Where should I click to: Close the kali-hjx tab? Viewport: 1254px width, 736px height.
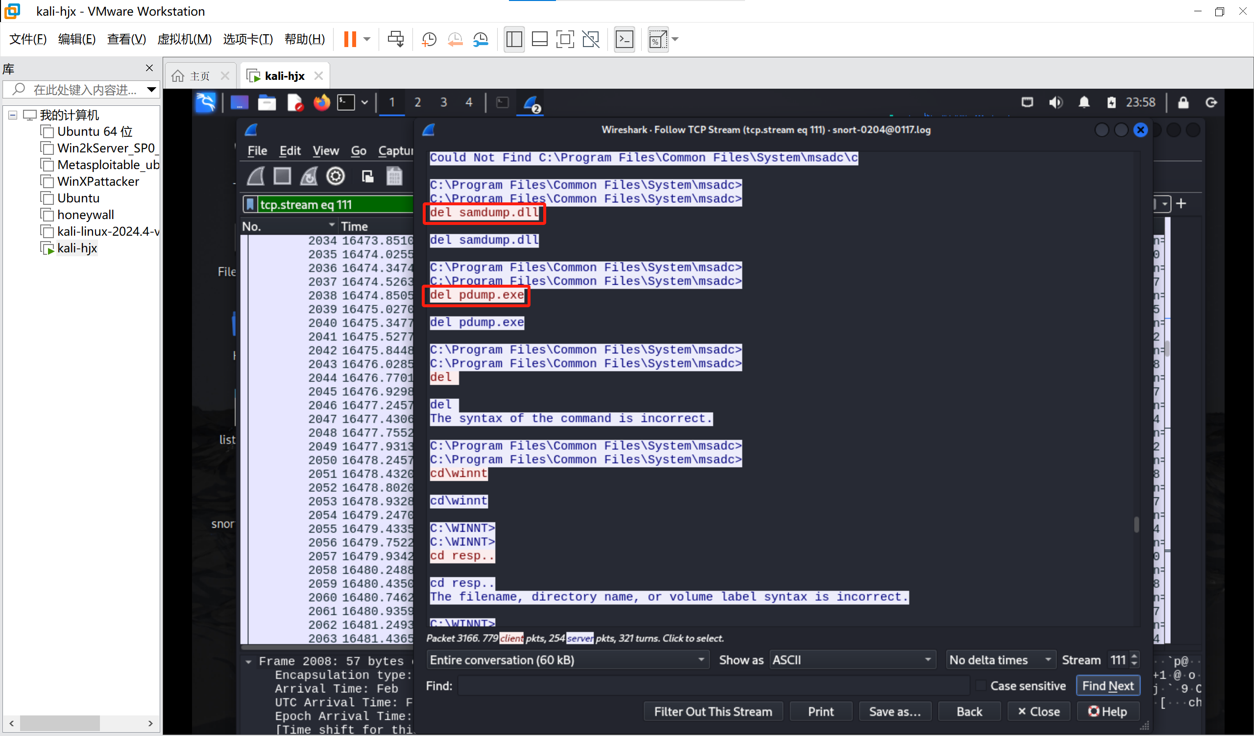[318, 75]
